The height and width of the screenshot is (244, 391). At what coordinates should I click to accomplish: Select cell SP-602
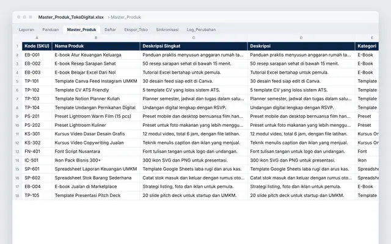37,178
